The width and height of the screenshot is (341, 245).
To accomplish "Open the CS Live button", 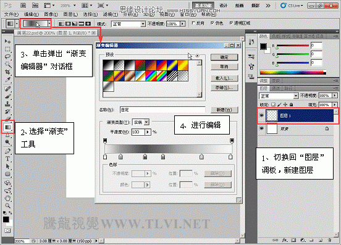I will pos(292,6).
